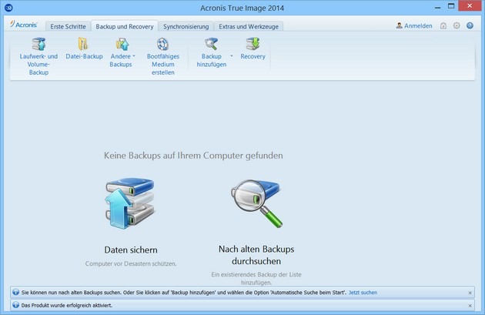
Task: Maximize the Acronis True Image window
Action: point(451,6)
